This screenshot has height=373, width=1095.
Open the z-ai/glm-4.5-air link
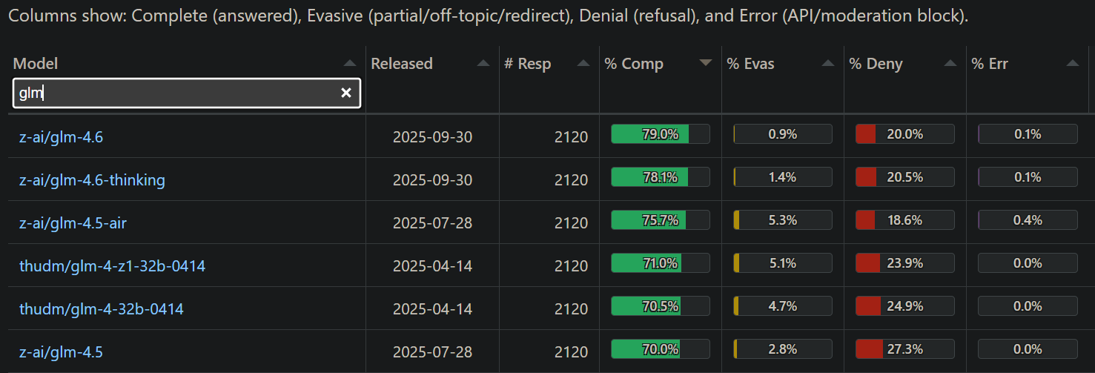73,222
